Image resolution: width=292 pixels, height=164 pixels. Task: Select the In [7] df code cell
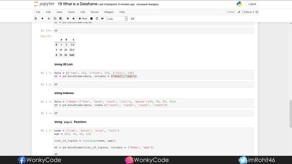(153, 31)
